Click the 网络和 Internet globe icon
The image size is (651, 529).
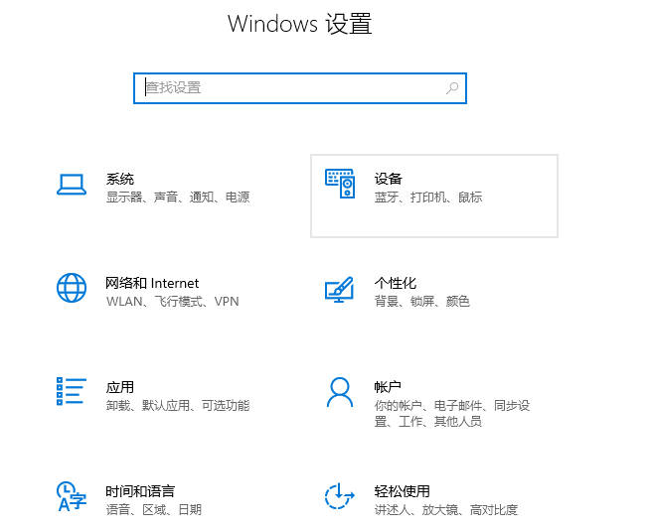[72, 288]
